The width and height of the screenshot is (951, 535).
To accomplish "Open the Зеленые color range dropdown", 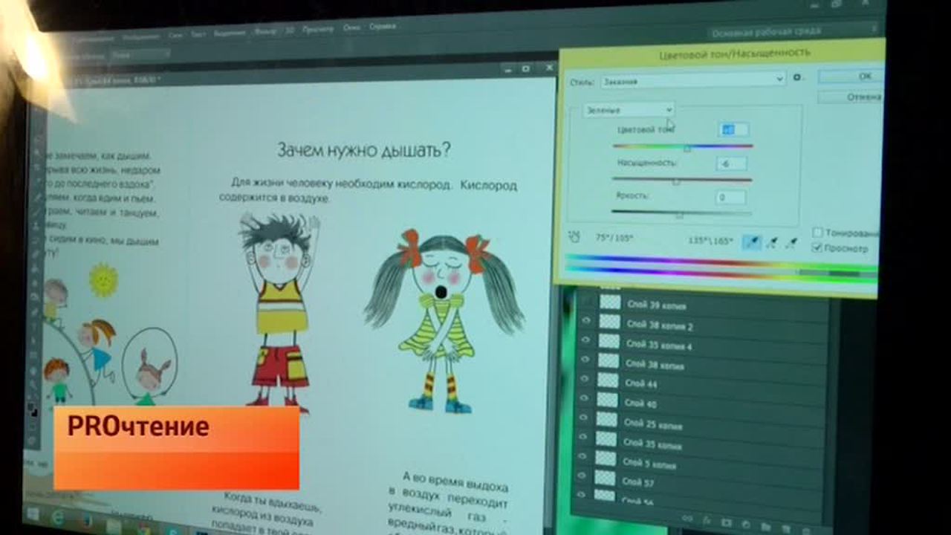I will click(x=629, y=110).
